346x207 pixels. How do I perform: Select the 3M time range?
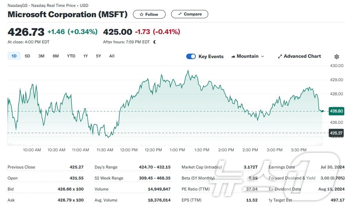click(41, 56)
